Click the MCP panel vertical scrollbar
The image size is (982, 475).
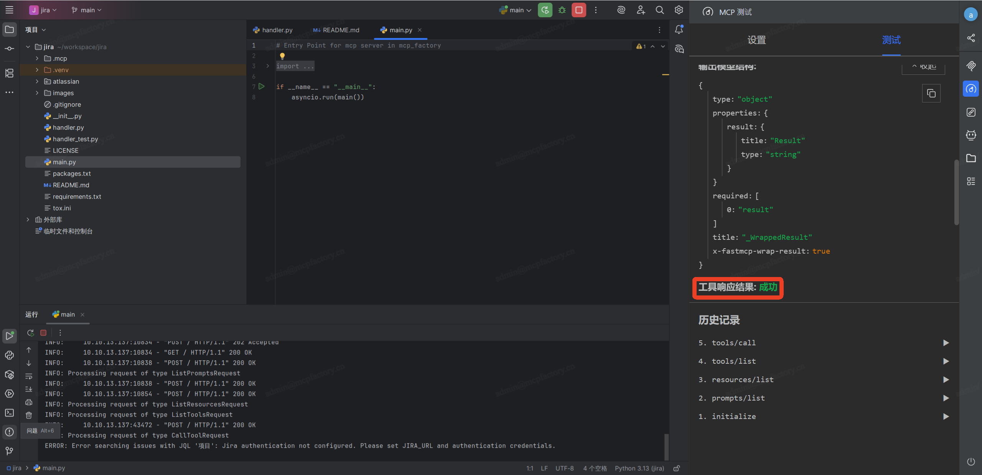956,192
